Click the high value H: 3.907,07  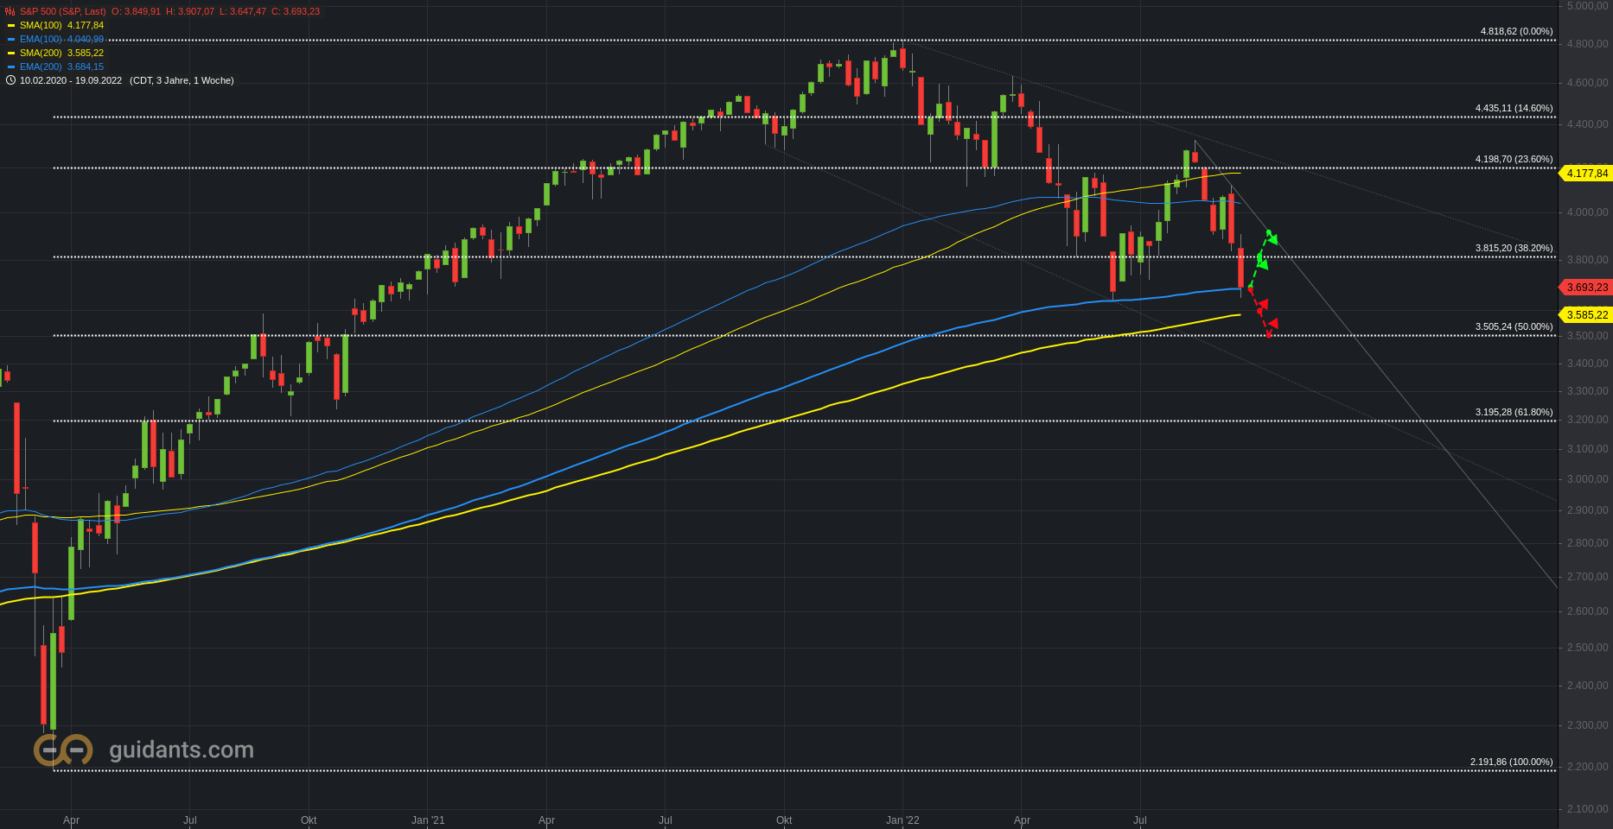coord(190,11)
